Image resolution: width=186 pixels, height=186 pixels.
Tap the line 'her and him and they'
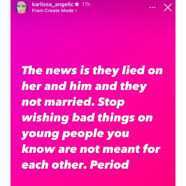tap(84, 86)
